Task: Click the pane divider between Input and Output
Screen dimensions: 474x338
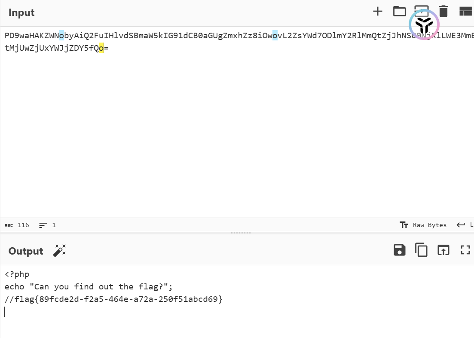Action: [x=241, y=233]
